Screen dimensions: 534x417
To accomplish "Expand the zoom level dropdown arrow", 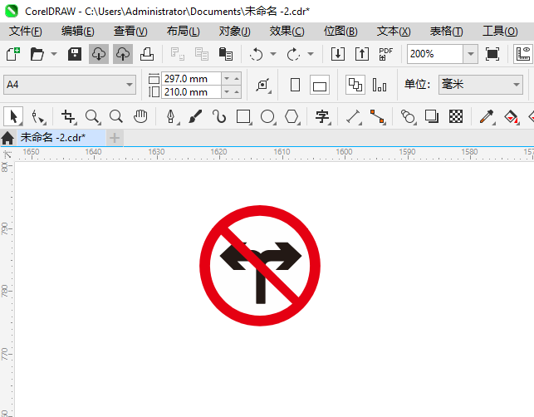I will click(471, 54).
